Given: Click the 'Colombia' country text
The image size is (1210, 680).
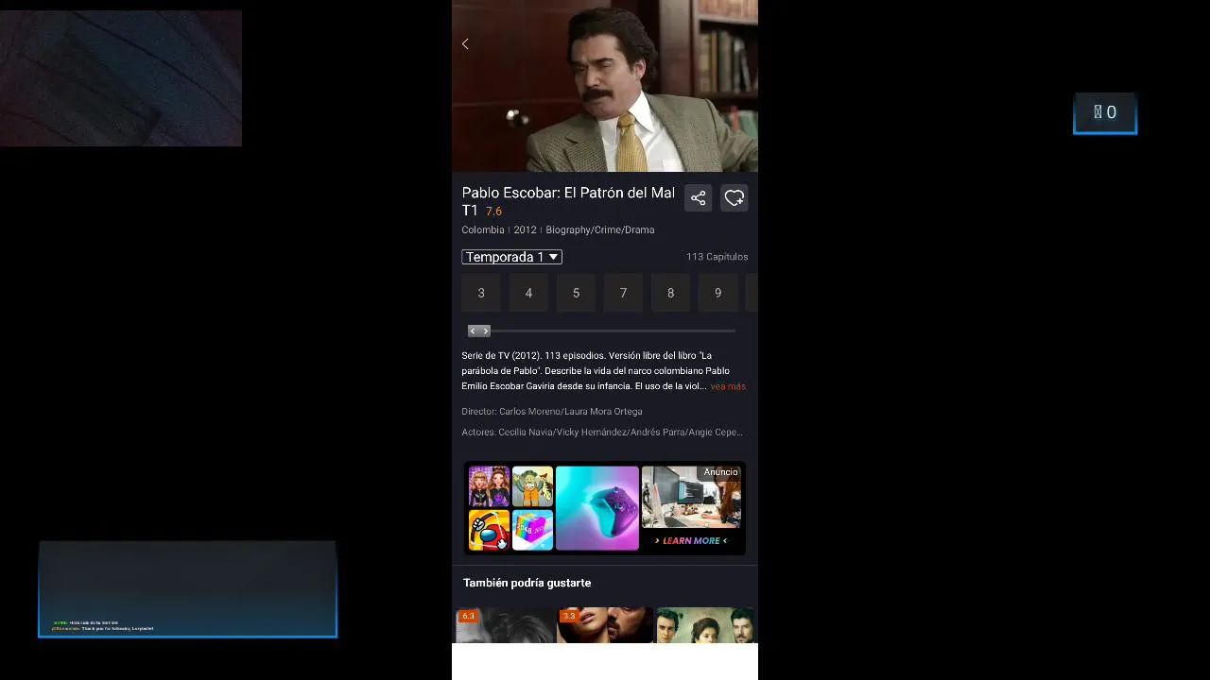Looking at the screenshot, I should coord(483,230).
